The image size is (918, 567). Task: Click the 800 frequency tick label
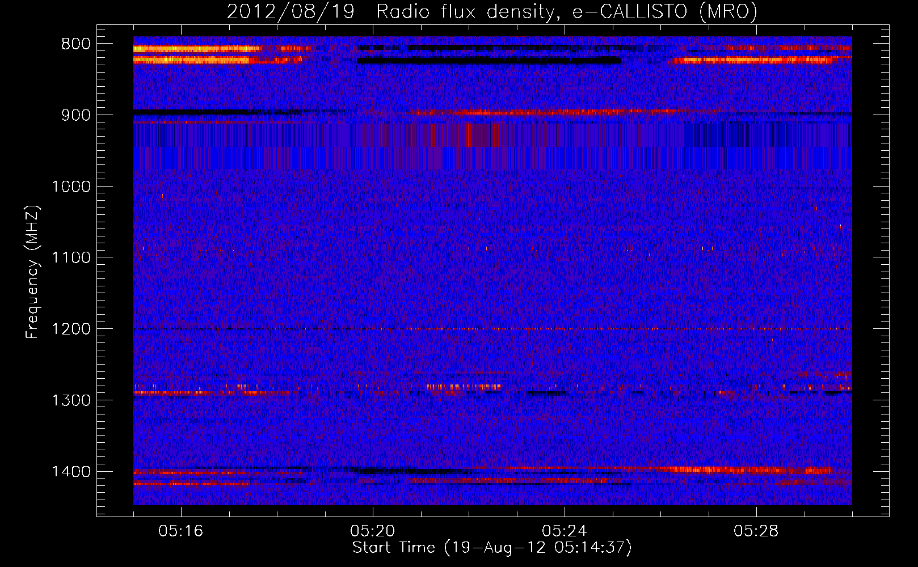click(x=76, y=44)
